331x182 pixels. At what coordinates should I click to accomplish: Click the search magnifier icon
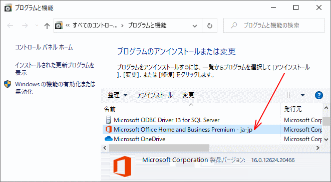[233, 25]
